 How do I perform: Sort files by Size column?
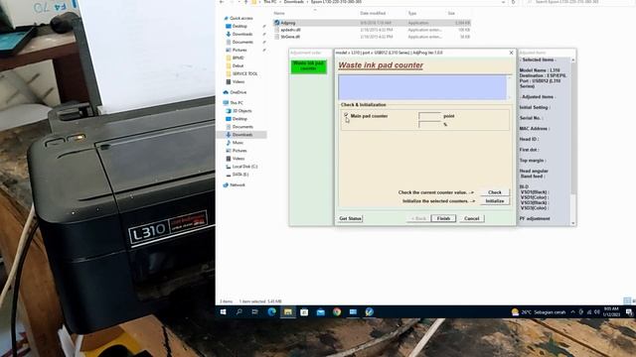click(451, 13)
